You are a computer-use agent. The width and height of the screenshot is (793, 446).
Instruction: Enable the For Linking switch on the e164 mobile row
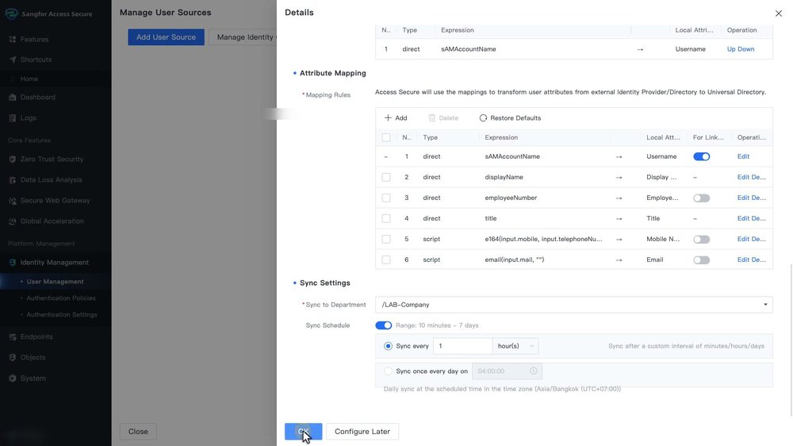coord(702,239)
